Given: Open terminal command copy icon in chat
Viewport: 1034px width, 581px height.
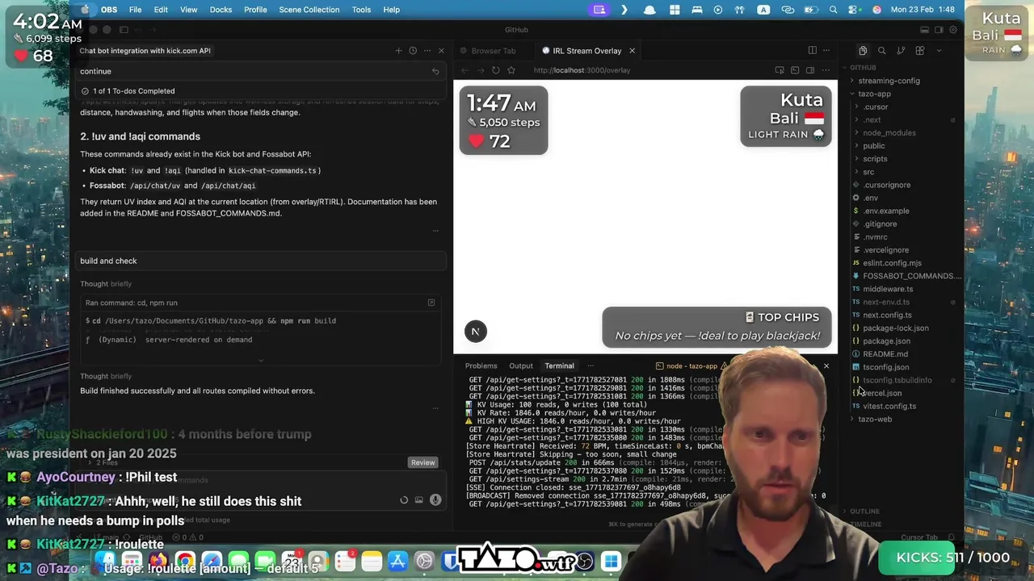Looking at the screenshot, I should tap(431, 303).
